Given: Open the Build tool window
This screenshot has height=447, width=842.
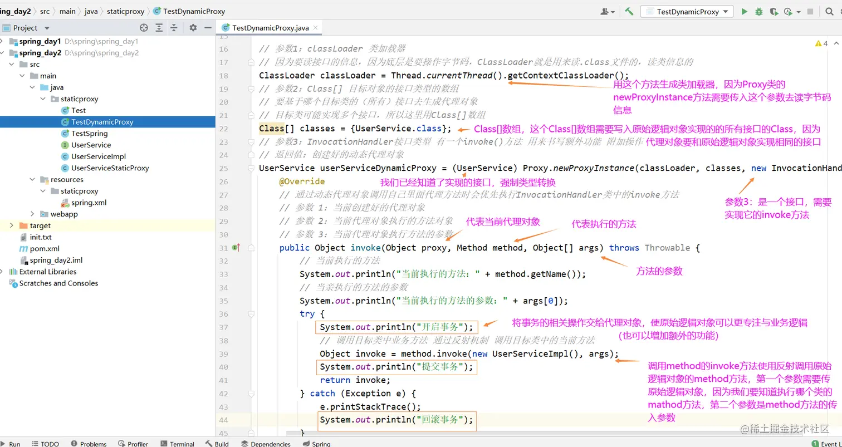Looking at the screenshot, I should click(217, 444).
